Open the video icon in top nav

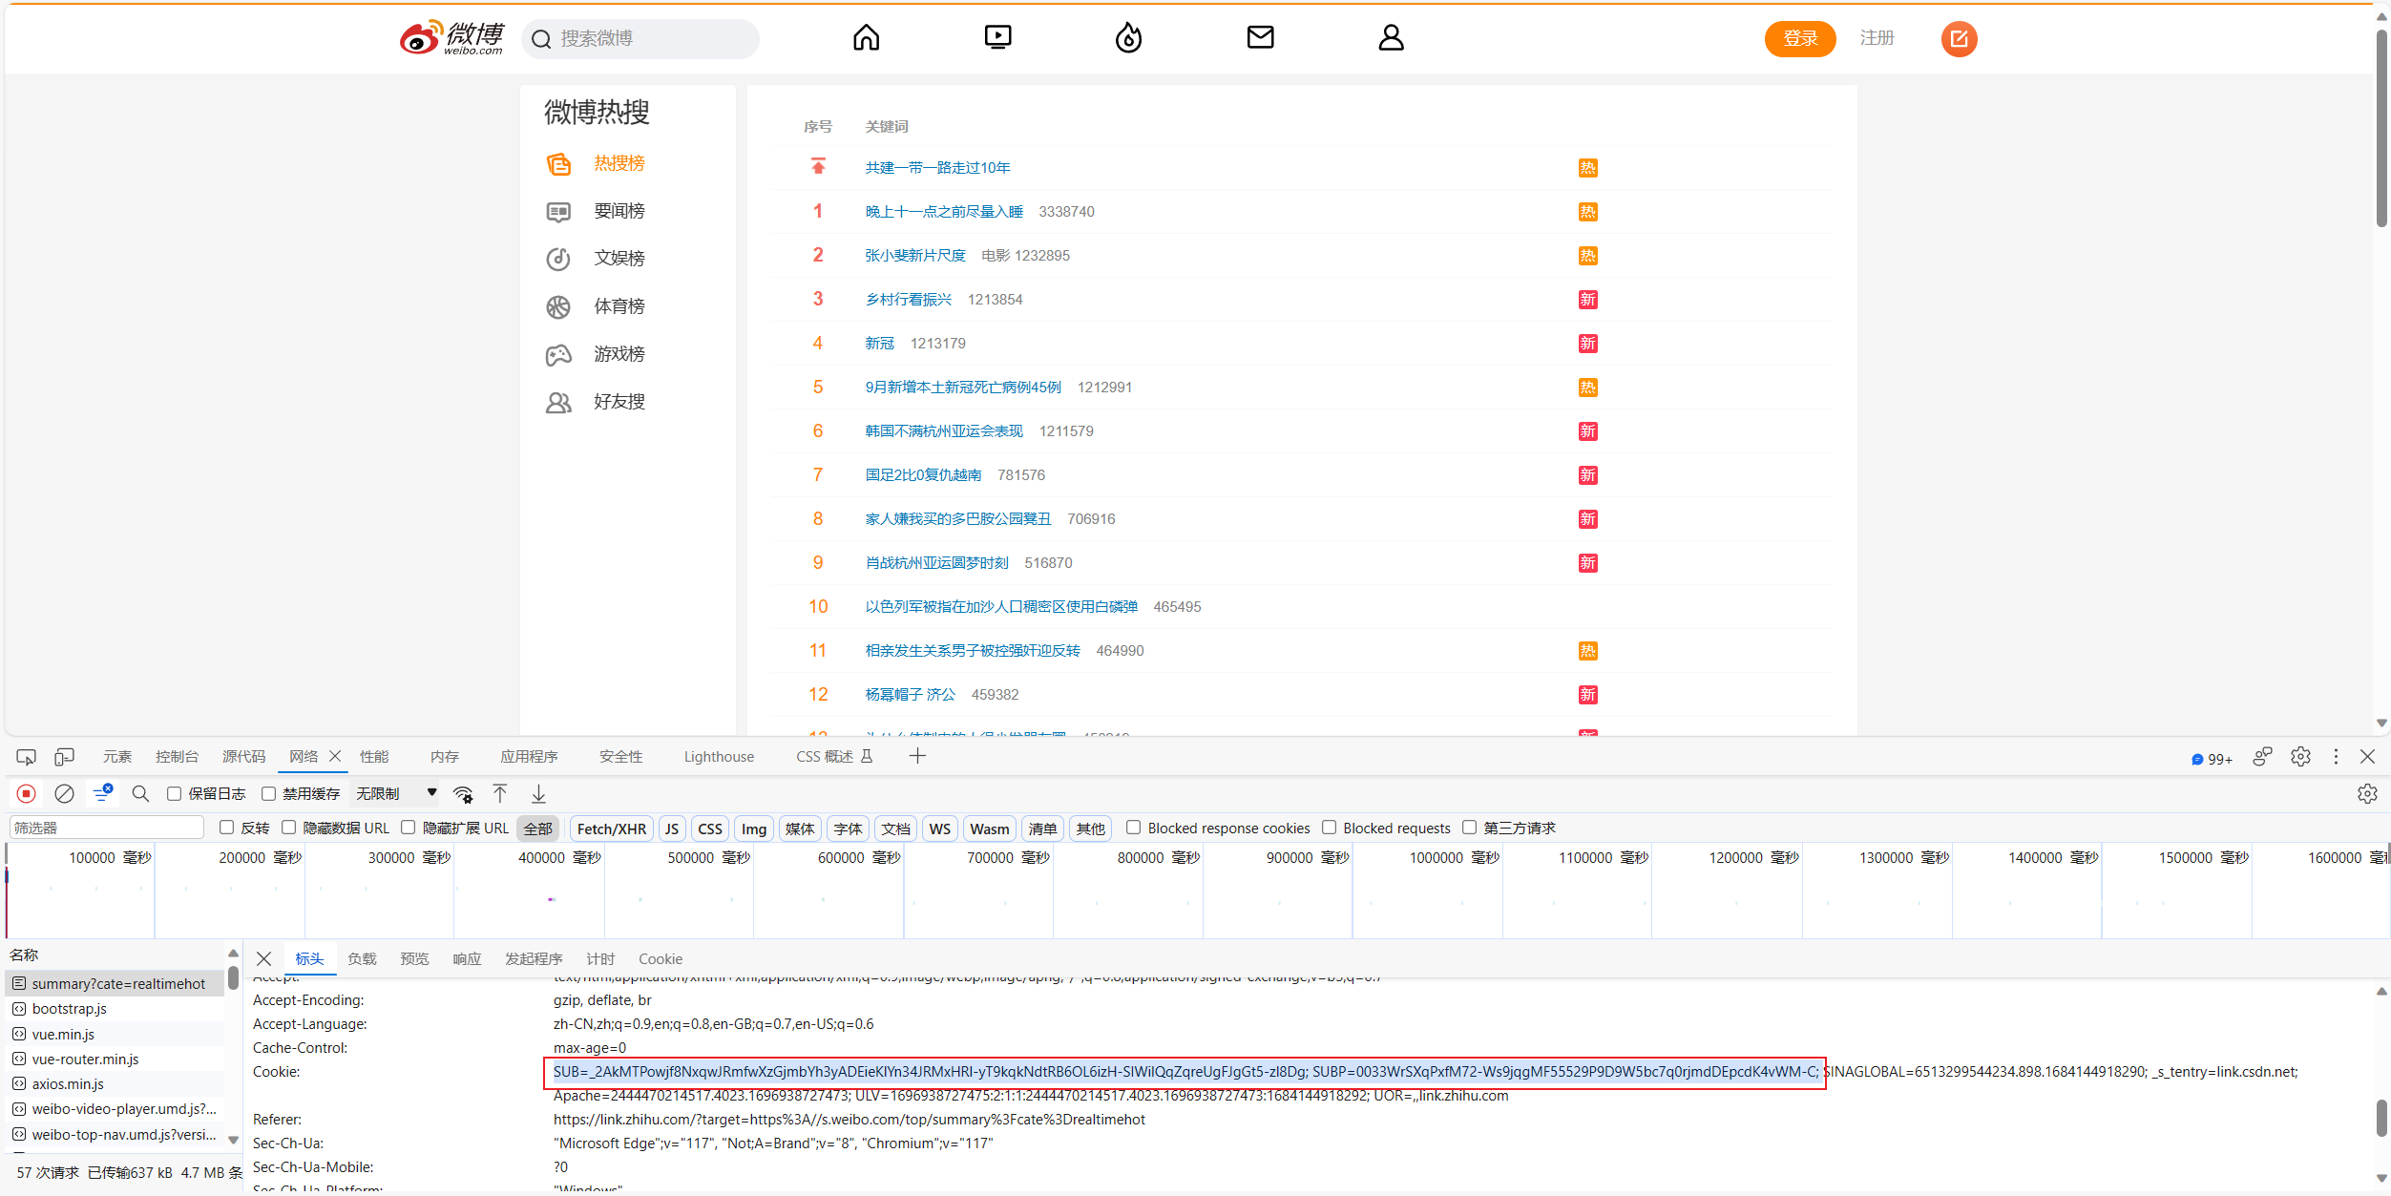[x=997, y=37]
